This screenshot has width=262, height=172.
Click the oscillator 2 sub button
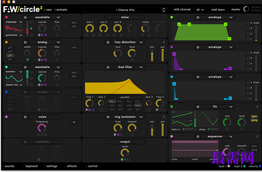tap(74, 48)
